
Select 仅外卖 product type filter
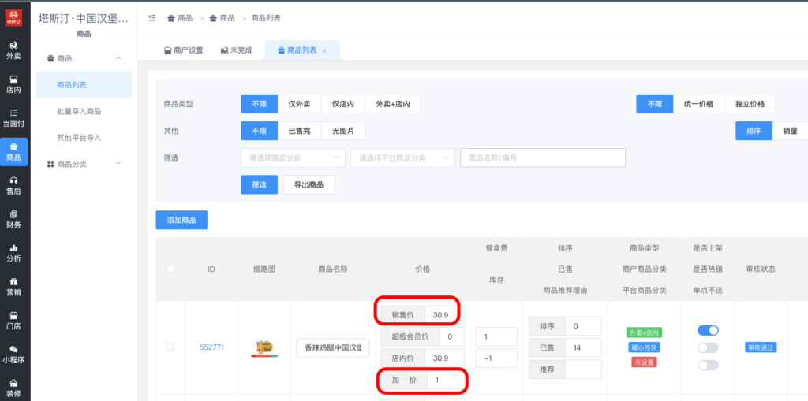(x=299, y=104)
